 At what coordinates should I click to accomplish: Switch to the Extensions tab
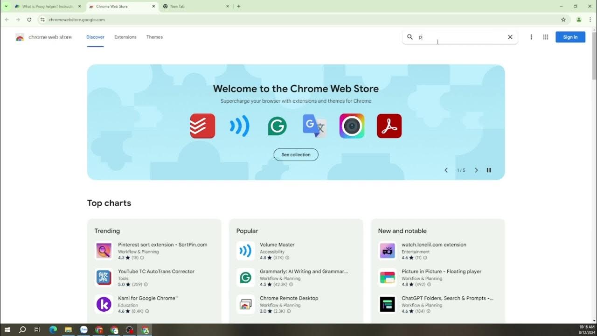pyautogui.click(x=125, y=37)
